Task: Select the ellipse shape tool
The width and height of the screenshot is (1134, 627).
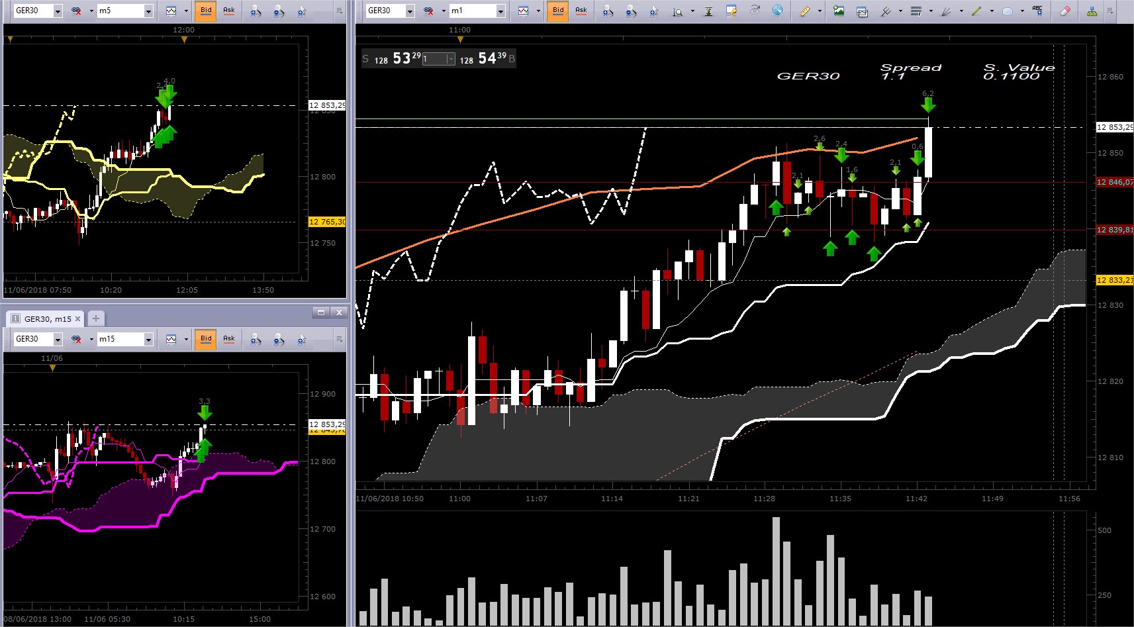Action: 1008,11
